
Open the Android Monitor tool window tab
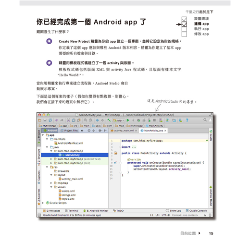click(96, 211)
